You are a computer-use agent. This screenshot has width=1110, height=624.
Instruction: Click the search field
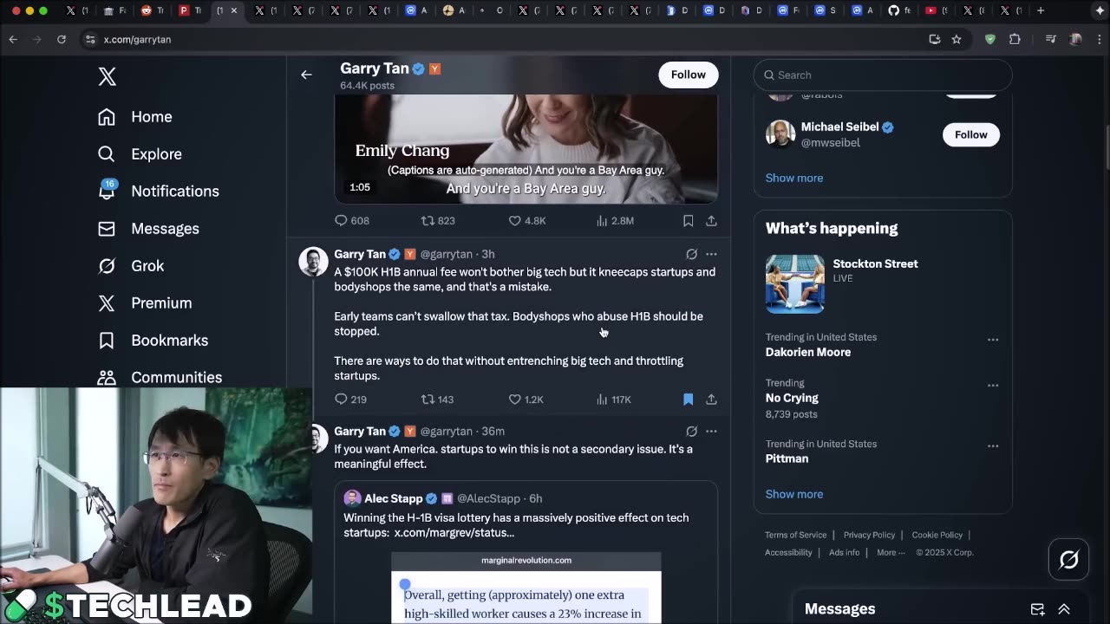[x=883, y=75]
